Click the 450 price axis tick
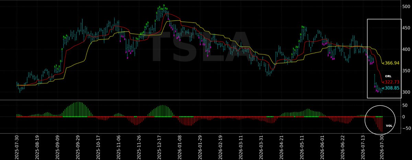This screenshot has width=412, height=160. pyautogui.click(x=407, y=28)
